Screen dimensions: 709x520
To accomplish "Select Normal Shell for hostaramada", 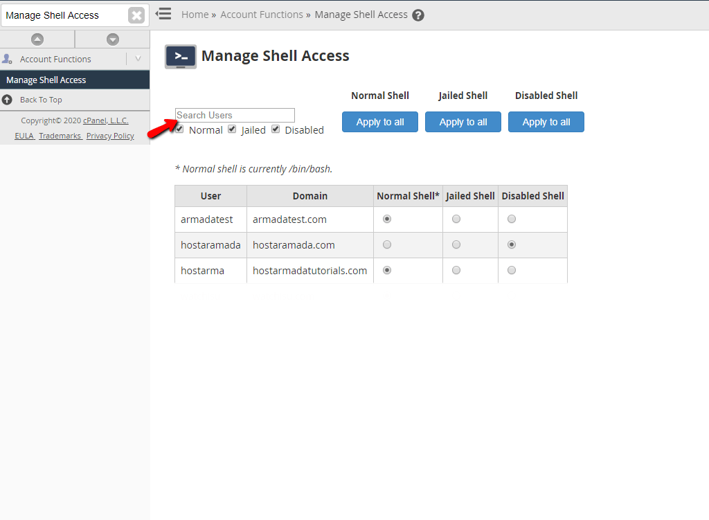I will [386, 244].
